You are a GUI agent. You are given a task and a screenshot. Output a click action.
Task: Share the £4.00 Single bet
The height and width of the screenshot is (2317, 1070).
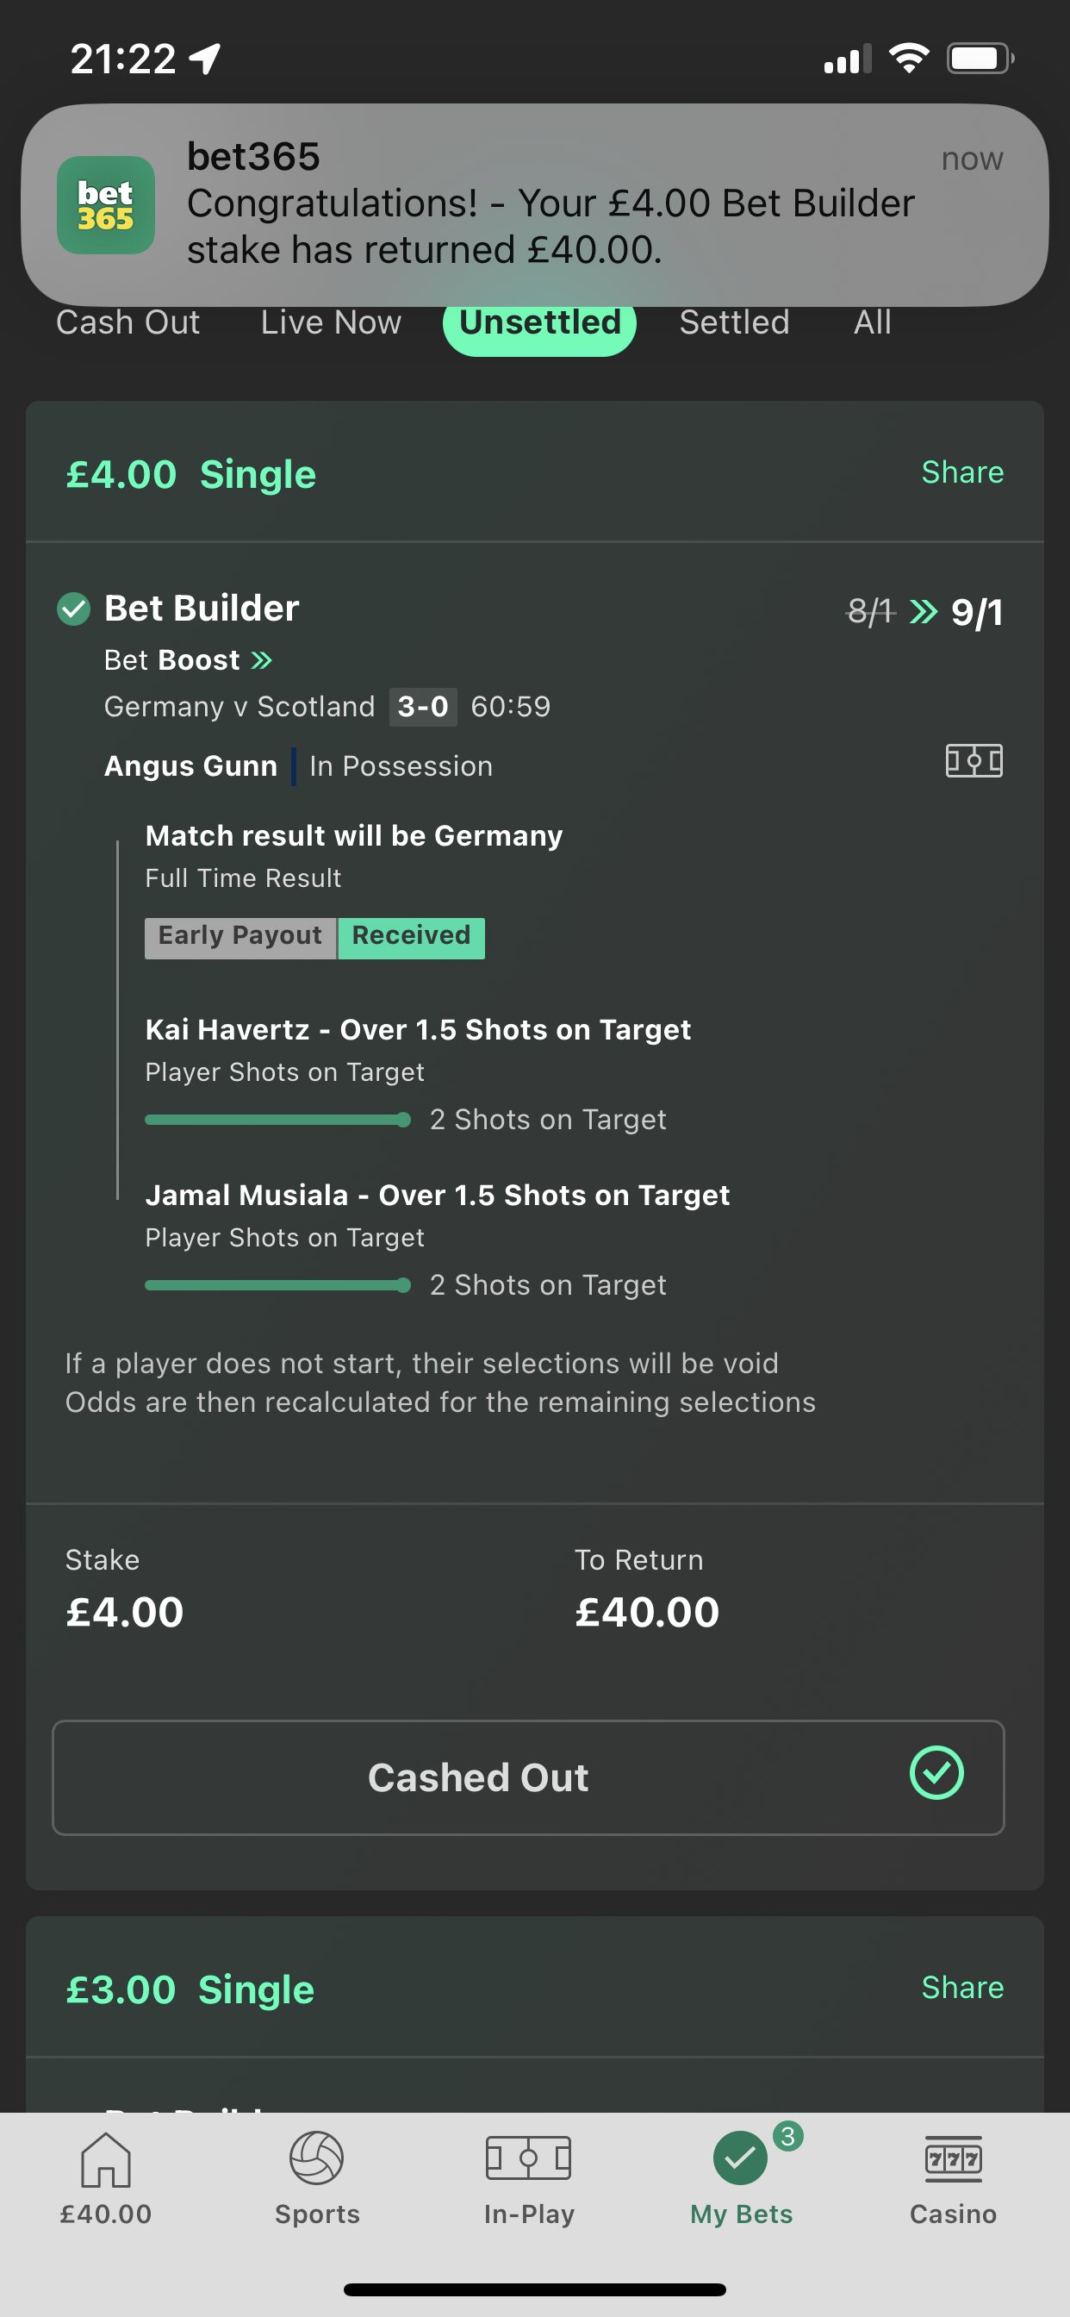[x=962, y=472]
